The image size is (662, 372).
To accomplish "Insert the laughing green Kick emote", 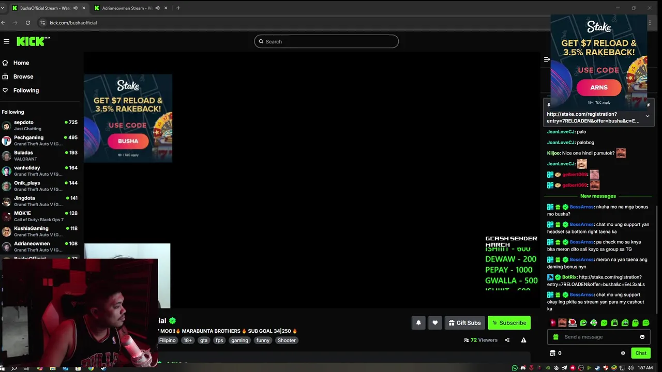I will pyautogui.click(x=583, y=323).
